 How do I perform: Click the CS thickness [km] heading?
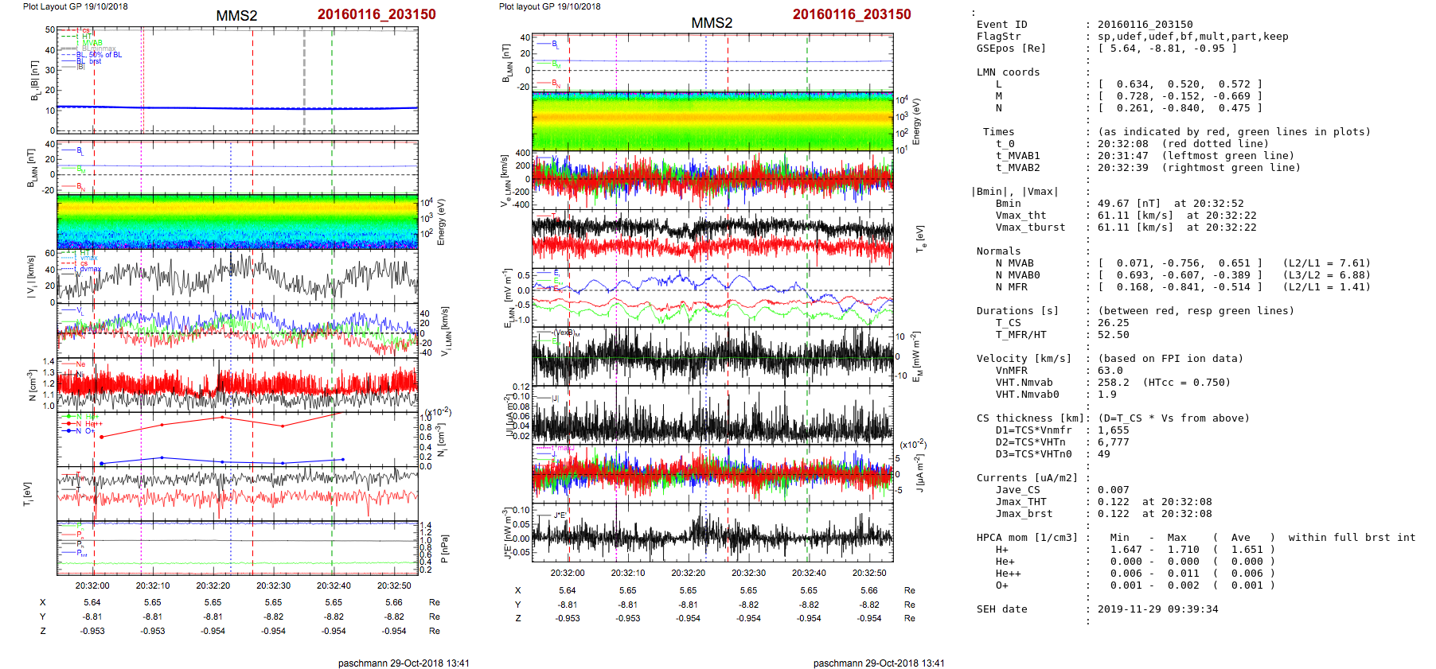[x=1031, y=418]
